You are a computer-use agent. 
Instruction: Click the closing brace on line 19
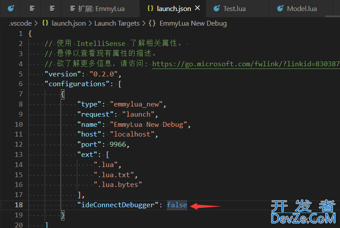pos(63,215)
